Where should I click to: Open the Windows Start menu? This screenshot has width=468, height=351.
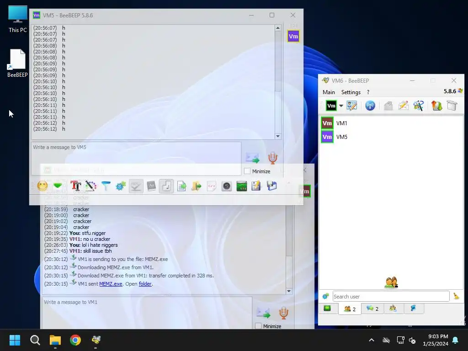point(15,340)
